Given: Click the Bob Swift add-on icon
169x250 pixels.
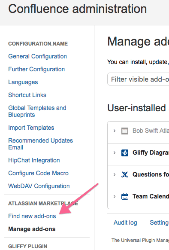Looking at the screenshot, I should coord(125,131).
